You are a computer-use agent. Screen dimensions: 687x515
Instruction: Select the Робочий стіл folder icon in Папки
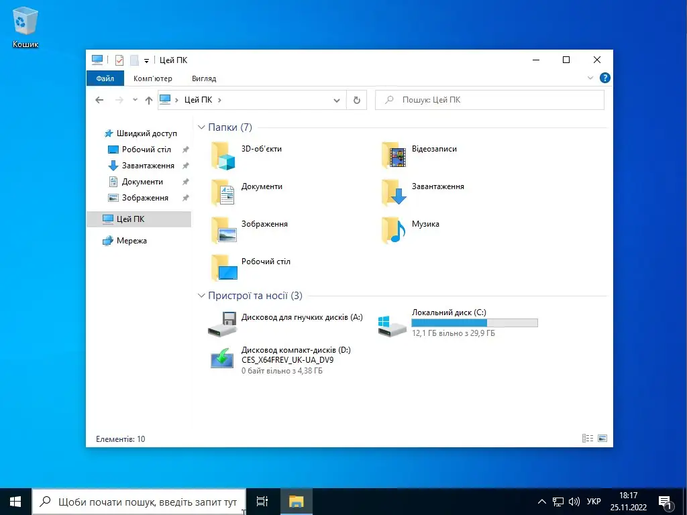coord(223,268)
